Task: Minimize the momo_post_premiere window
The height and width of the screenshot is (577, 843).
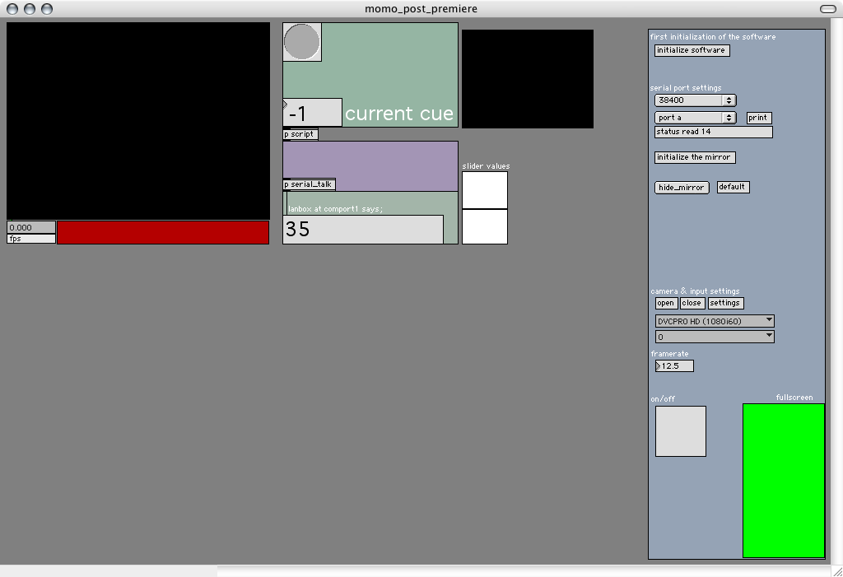Action: tap(30, 8)
